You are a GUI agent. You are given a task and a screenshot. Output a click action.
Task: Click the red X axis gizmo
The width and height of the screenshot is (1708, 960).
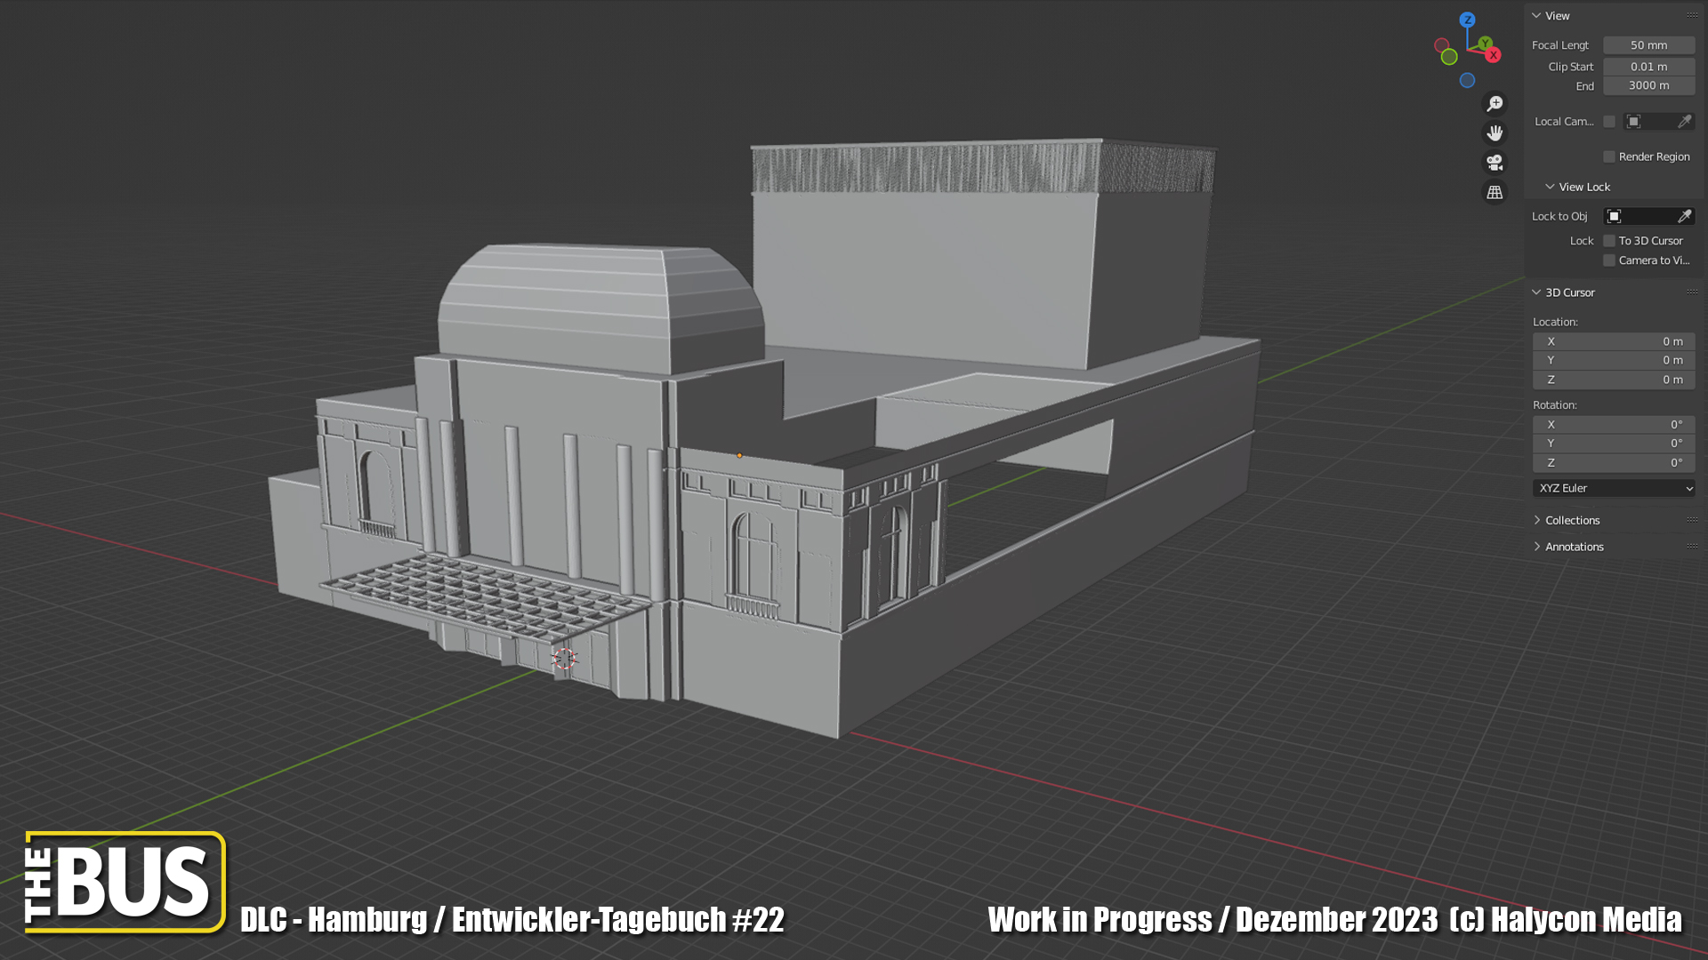(1494, 55)
